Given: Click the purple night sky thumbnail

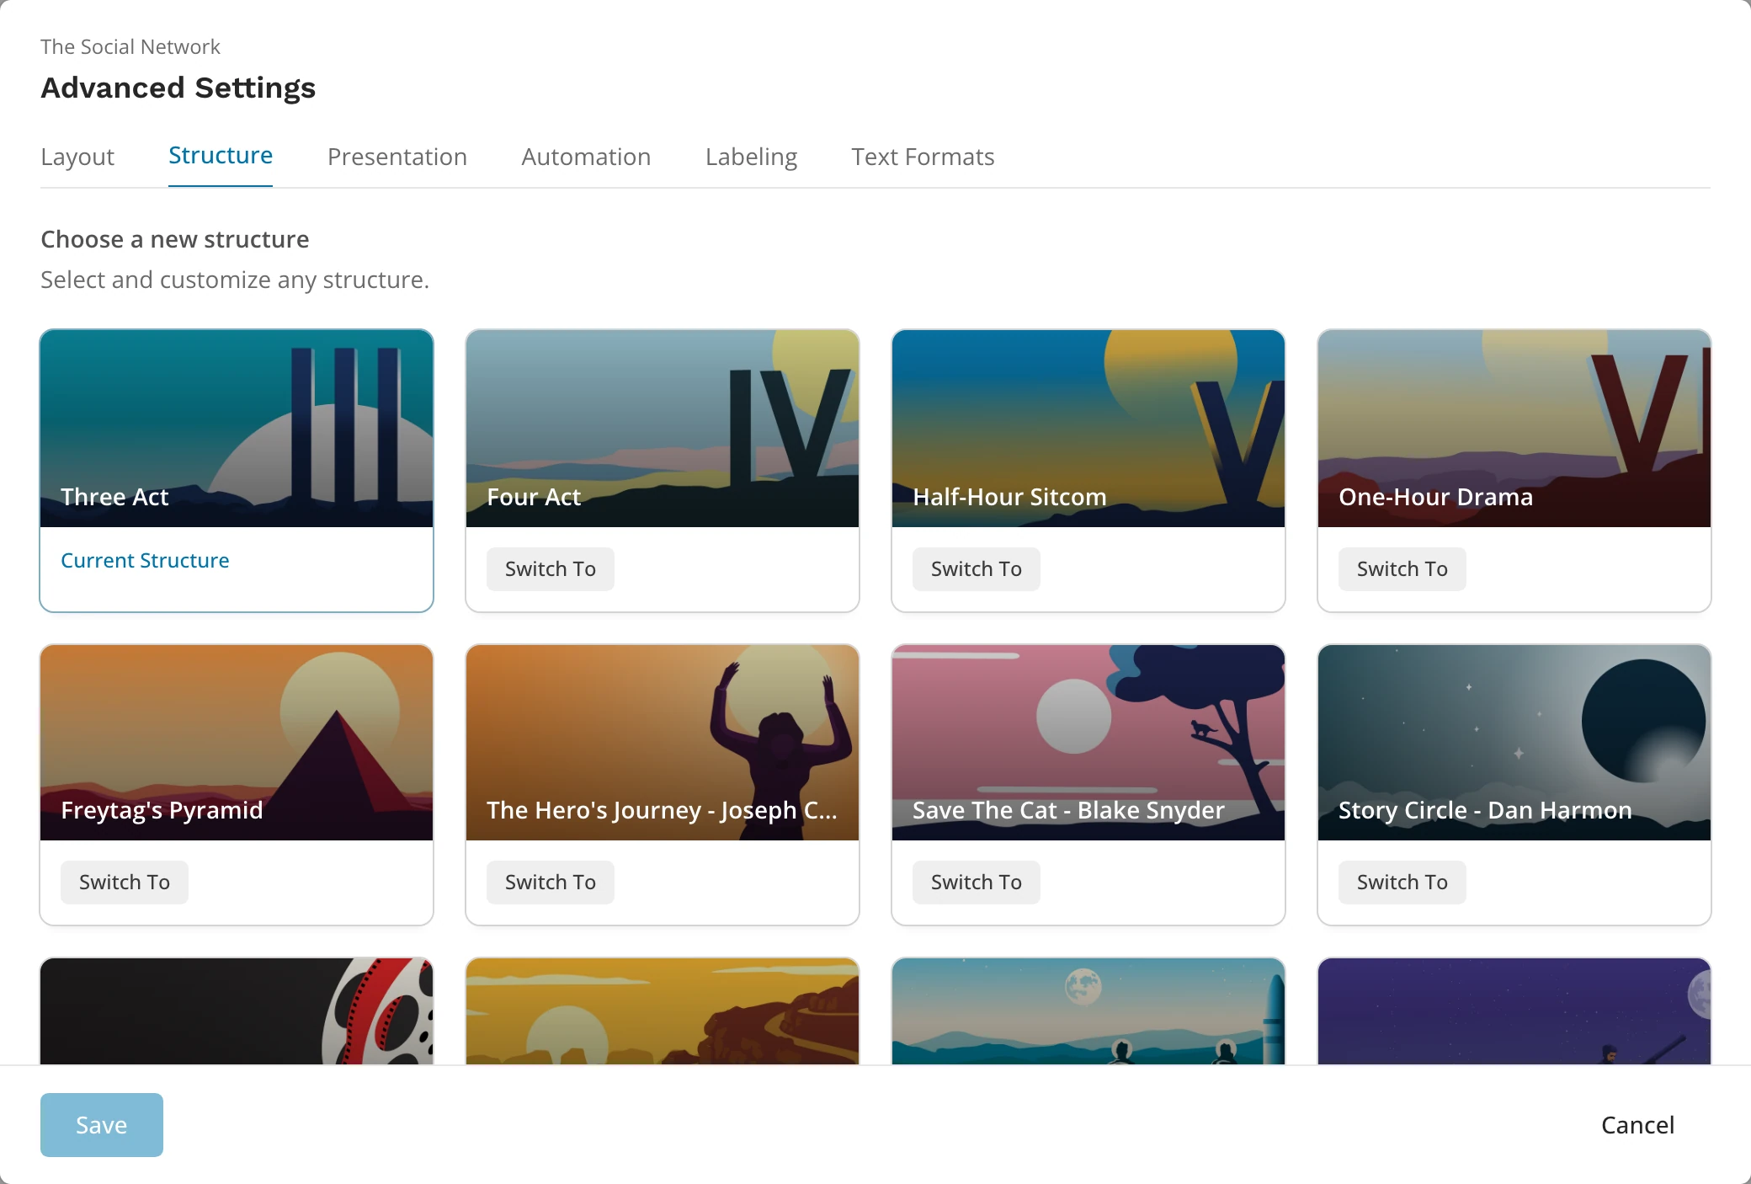Looking at the screenshot, I should click(1514, 1011).
